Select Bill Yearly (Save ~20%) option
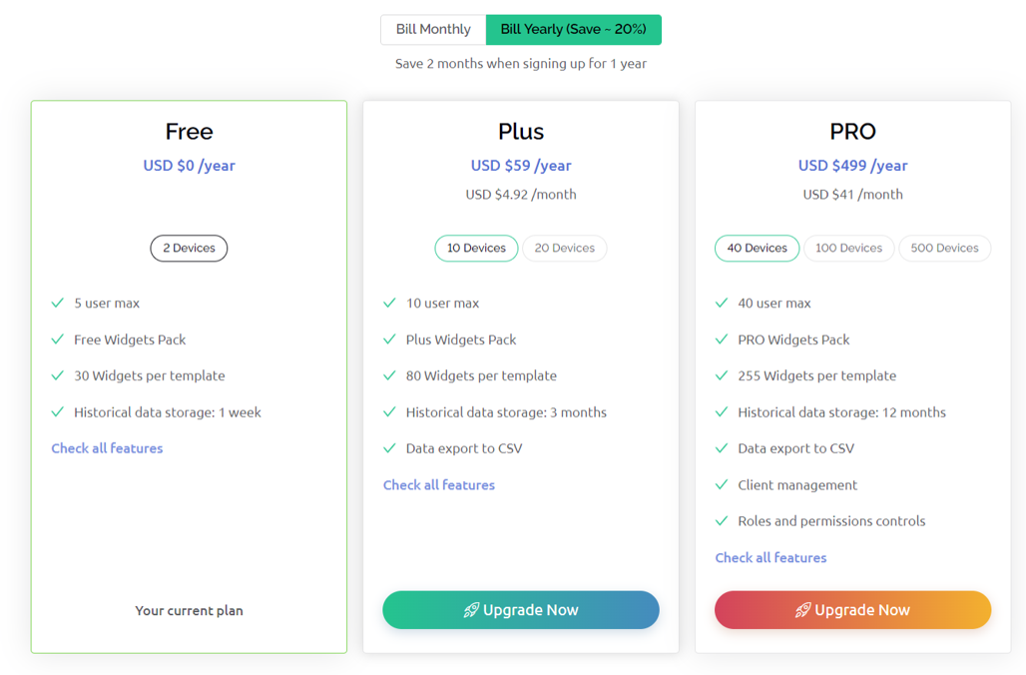Viewport: 1026px width, 675px height. pyautogui.click(x=573, y=30)
